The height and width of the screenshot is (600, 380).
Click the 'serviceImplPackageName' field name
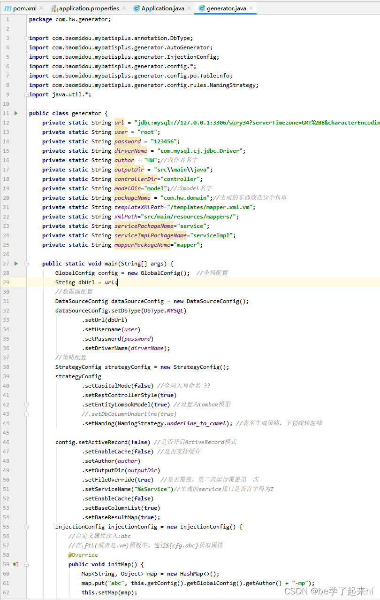click(151, 235)
